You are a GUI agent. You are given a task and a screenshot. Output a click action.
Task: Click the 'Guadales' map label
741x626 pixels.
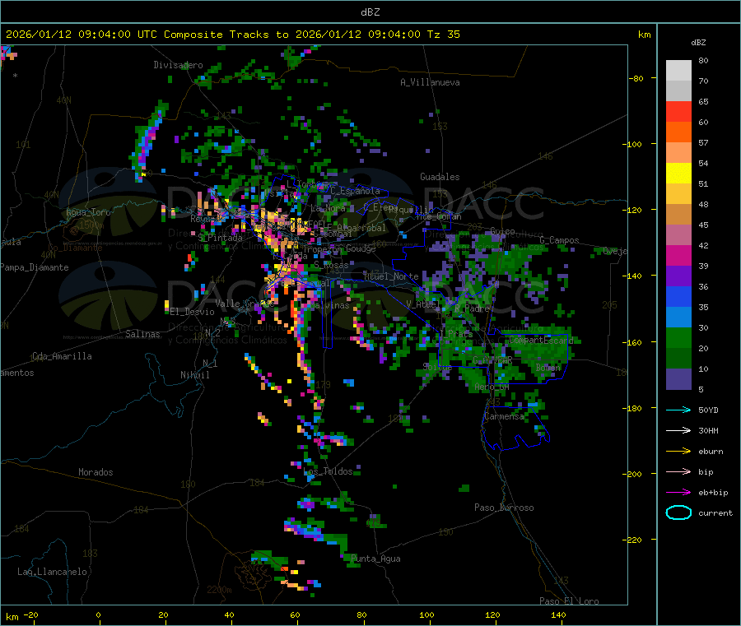click(440, 177)
